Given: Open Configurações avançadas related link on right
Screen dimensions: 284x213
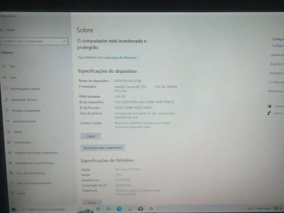Looking at the screenshot, I should click(x=276, y=82).
